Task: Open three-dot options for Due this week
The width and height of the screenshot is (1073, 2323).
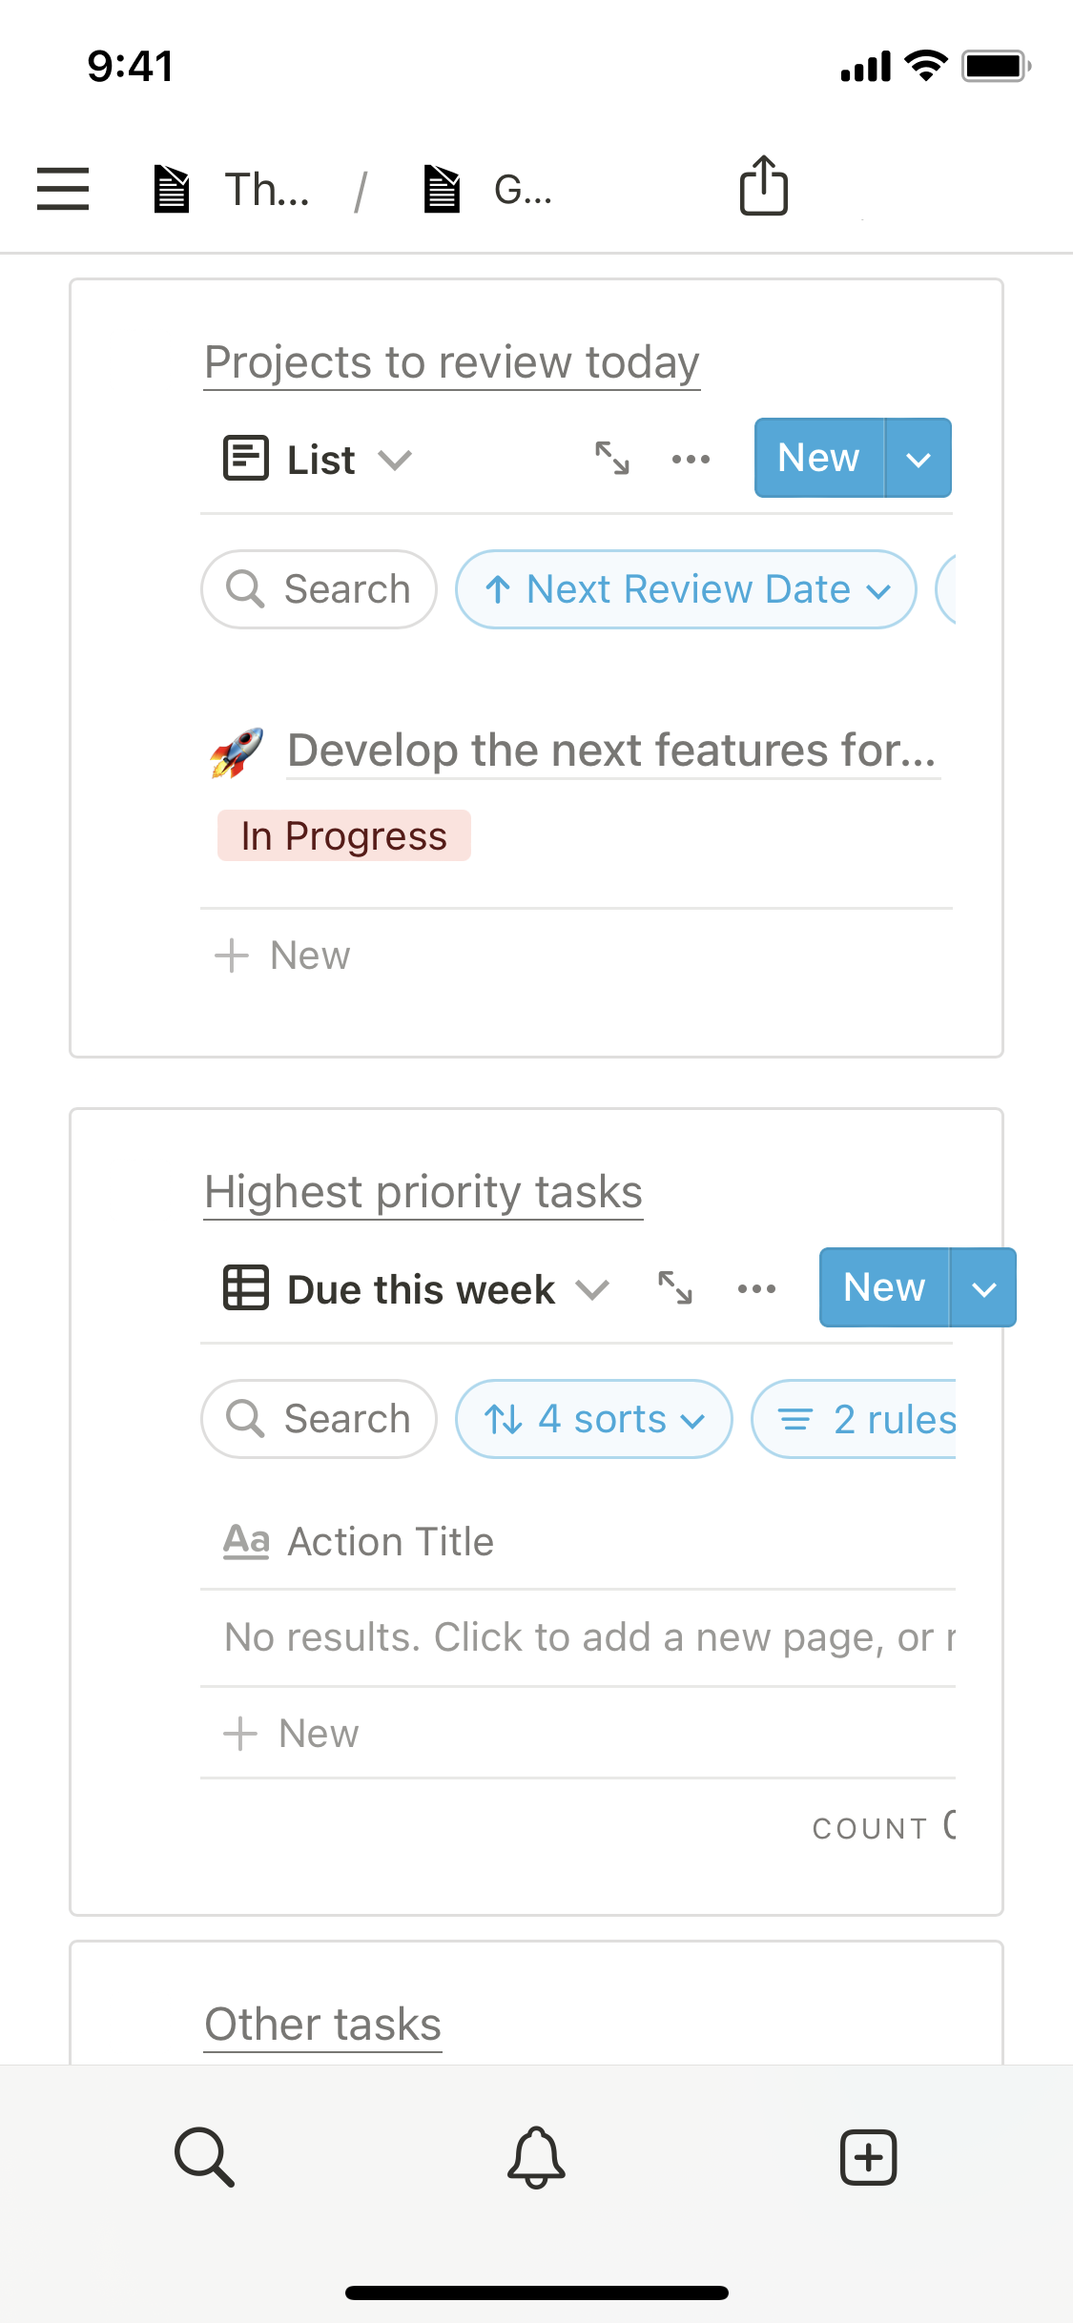Action: click(x=756, y=1288)
